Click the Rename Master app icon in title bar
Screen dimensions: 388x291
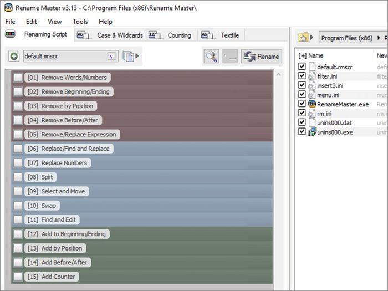tap(8, 8)
